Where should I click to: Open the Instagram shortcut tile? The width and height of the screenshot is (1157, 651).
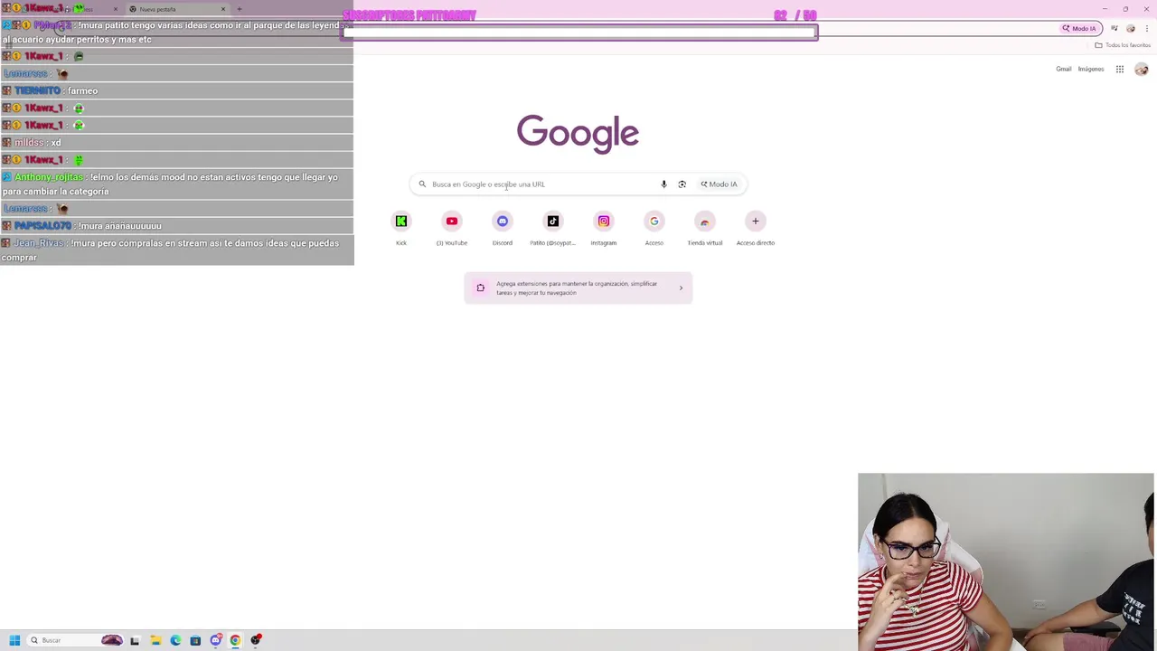pos(604,222)
